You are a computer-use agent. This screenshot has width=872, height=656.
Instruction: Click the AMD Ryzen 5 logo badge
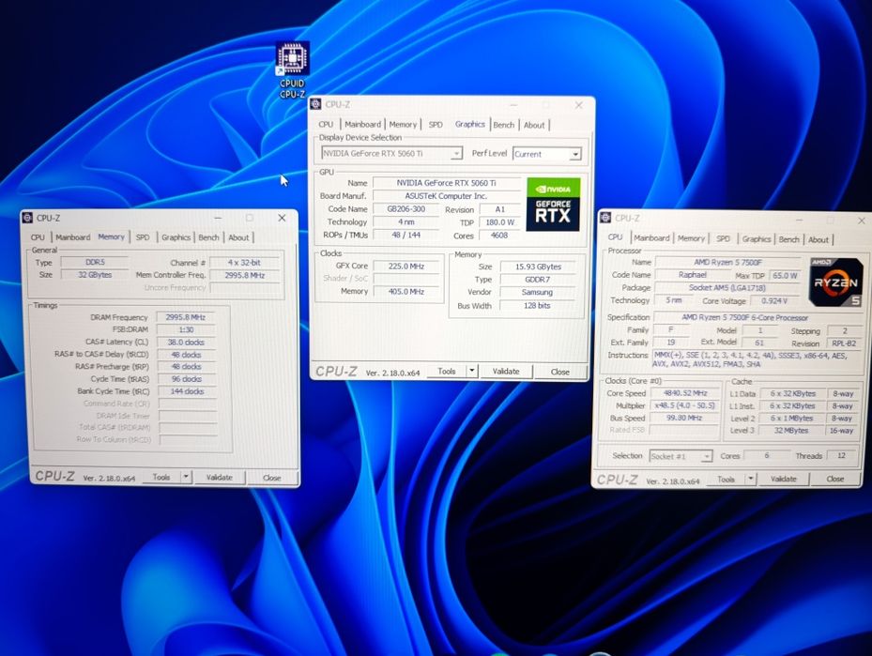[x=835, y=282]
